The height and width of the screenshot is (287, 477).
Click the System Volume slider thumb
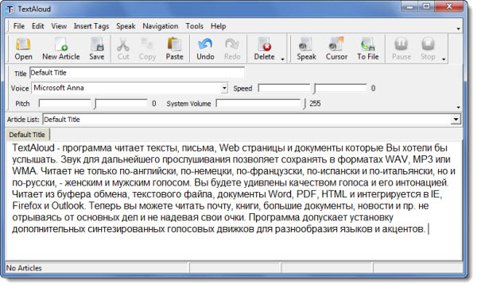304,103
